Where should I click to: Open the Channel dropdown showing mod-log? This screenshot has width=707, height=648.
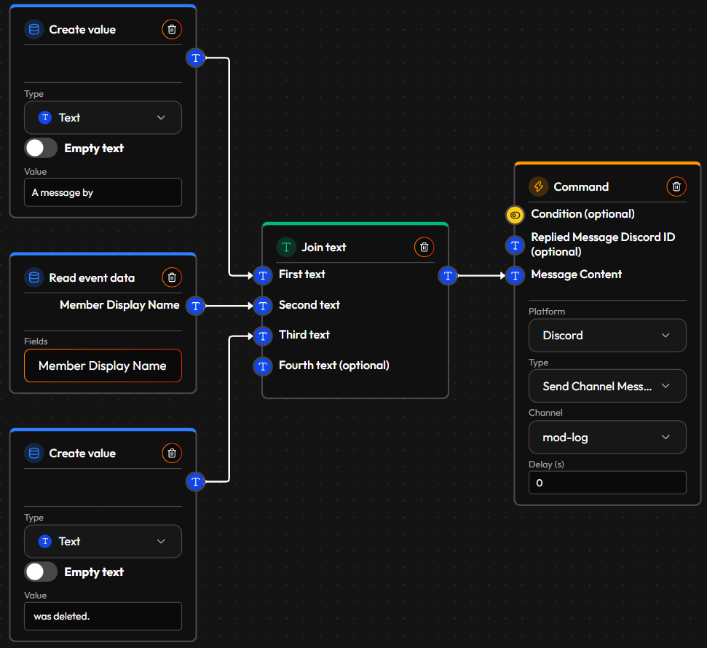point(607,437)
